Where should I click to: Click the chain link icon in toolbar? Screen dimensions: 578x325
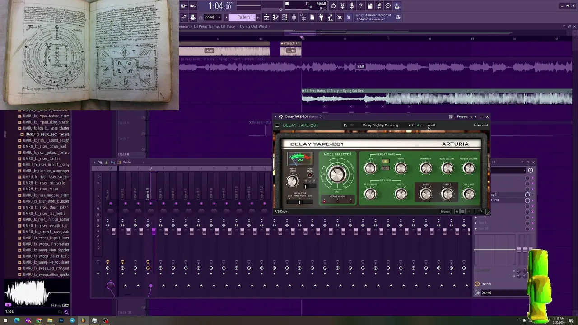click(x=184, y=17)
